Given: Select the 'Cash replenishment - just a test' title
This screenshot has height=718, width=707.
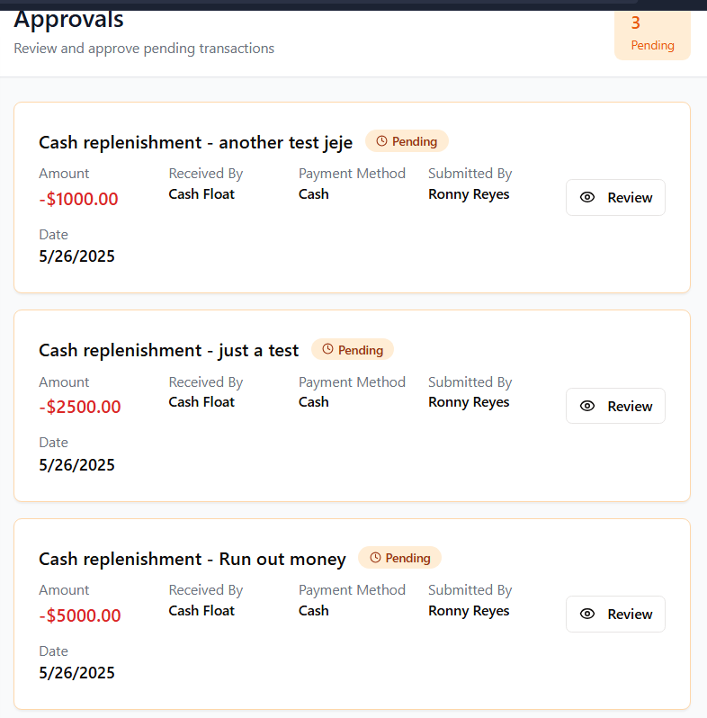Looking at the screenshot, I should (x=168, y=350).
